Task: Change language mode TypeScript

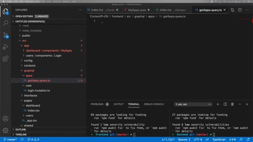Action: point(219,139)
